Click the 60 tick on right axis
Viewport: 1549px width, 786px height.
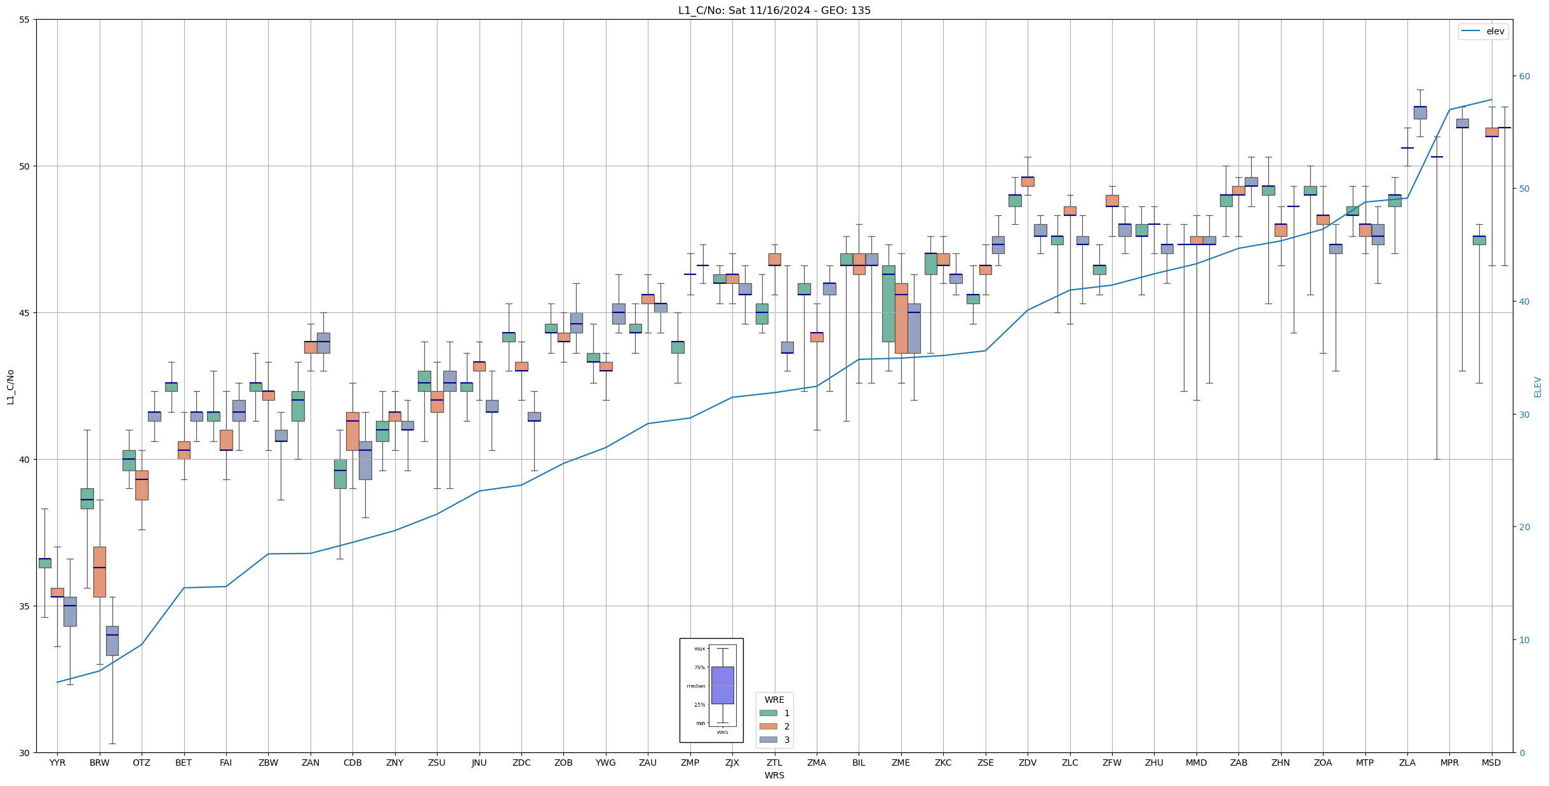1524,76
